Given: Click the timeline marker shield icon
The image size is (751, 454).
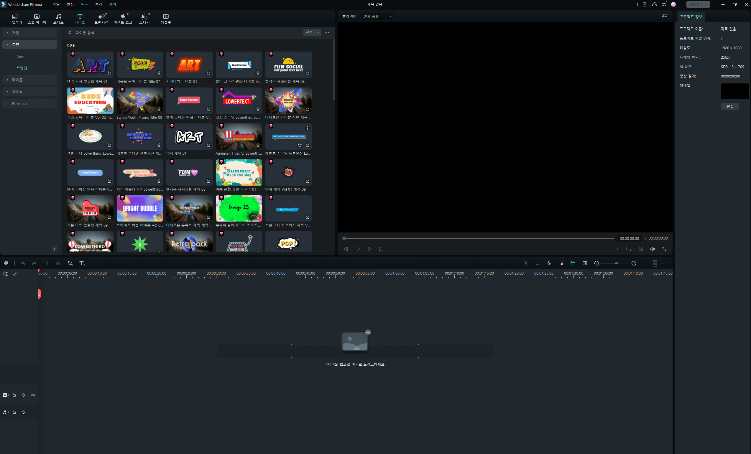Looking at the screenshot, I should click(x=537, y=263).
